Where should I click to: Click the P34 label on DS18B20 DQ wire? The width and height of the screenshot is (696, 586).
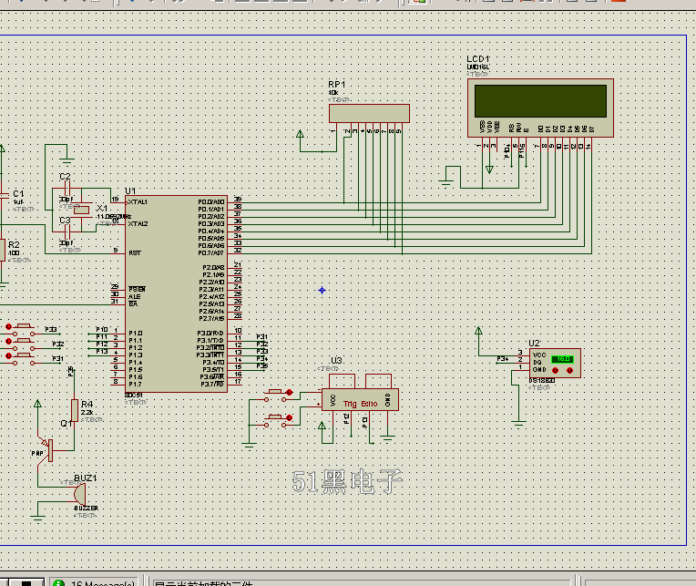click(503, 359)
